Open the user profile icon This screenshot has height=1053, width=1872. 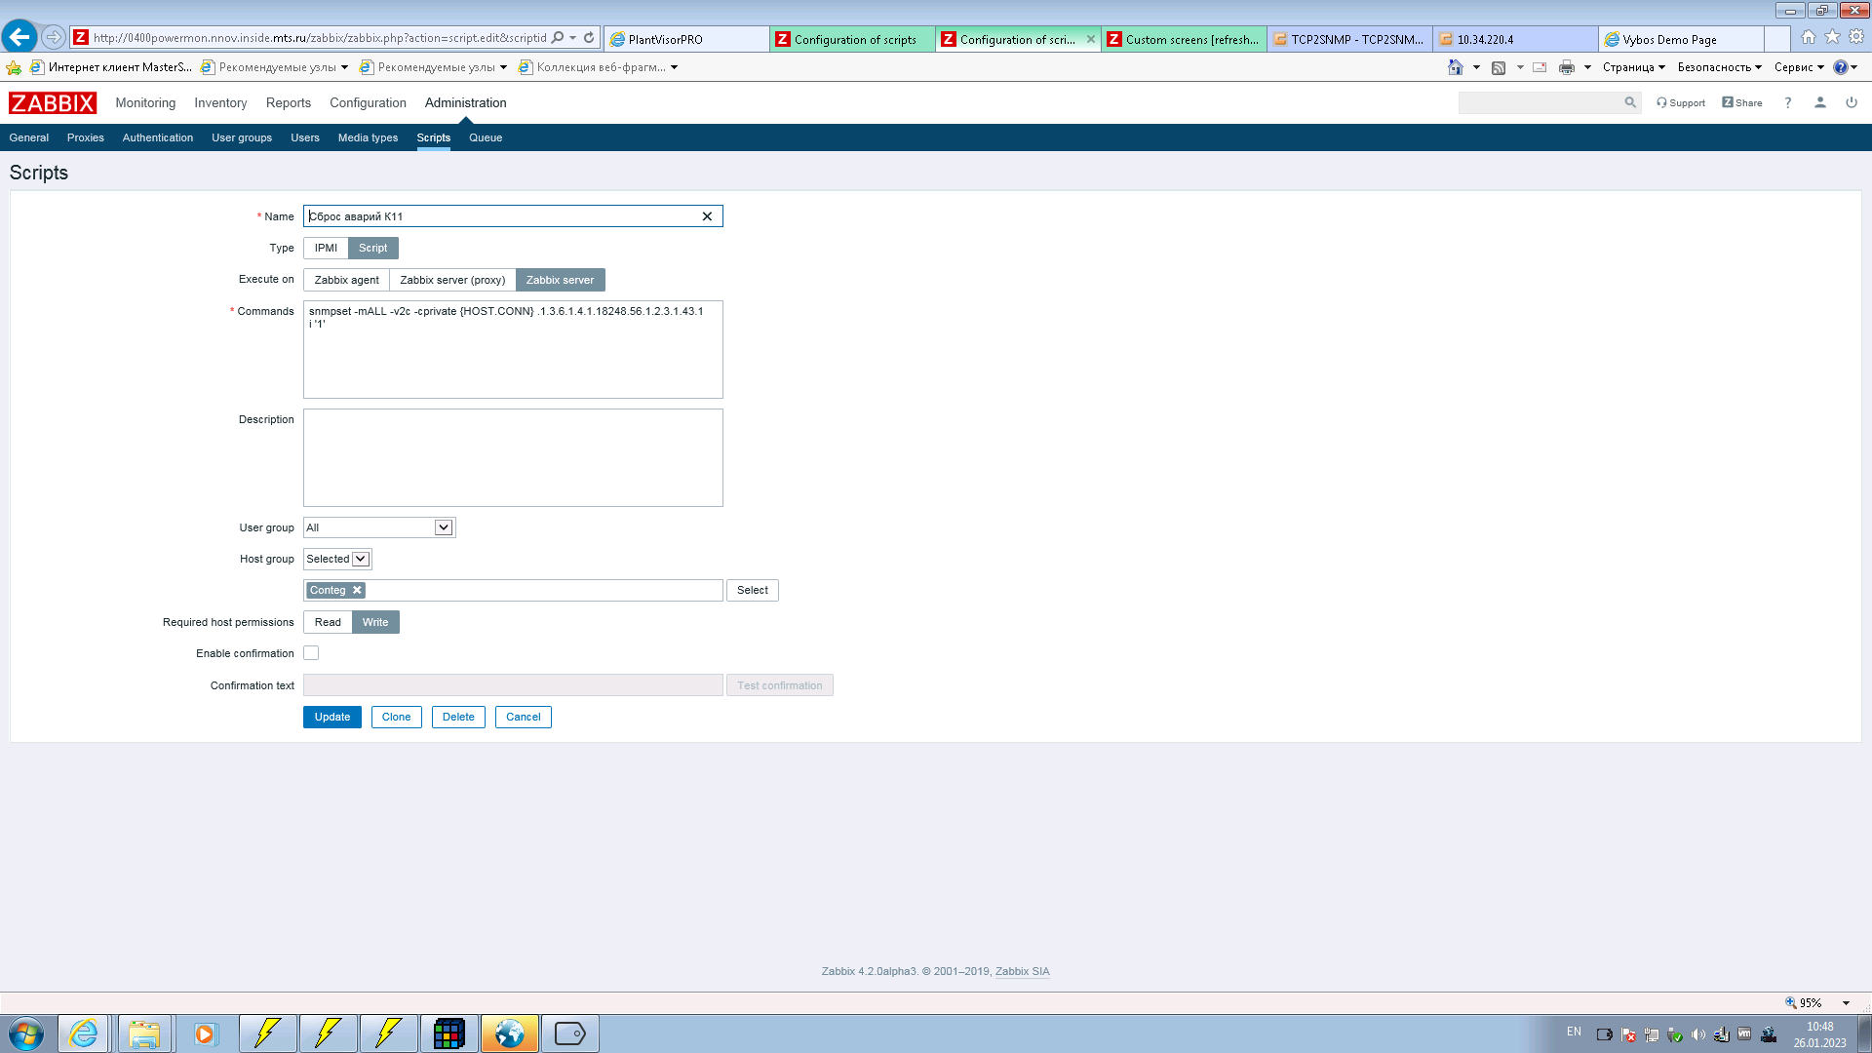[x=1819, y=102]
